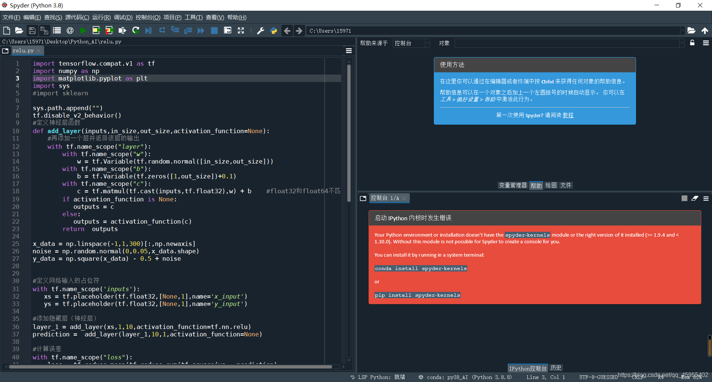712x382 pixels.
Task: Open the PYTHONPATH manager Python icon
Action: (274, 30)
